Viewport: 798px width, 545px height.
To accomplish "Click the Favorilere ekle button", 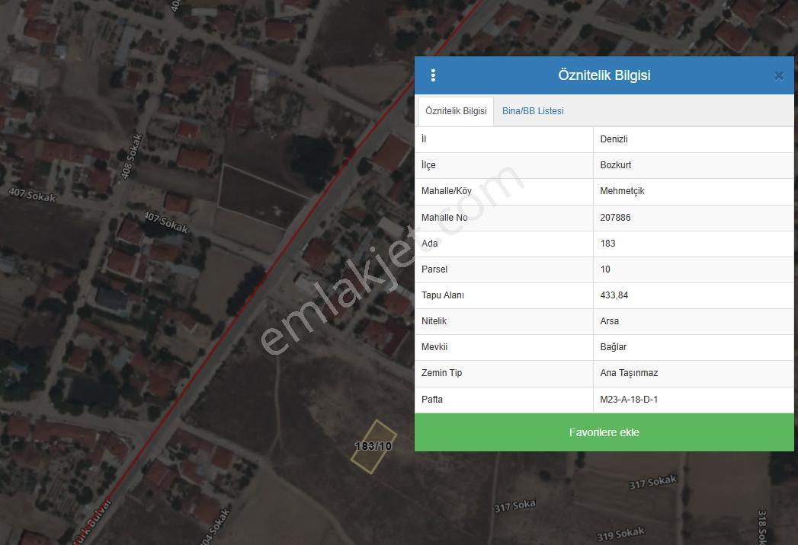I will [604, 432].
